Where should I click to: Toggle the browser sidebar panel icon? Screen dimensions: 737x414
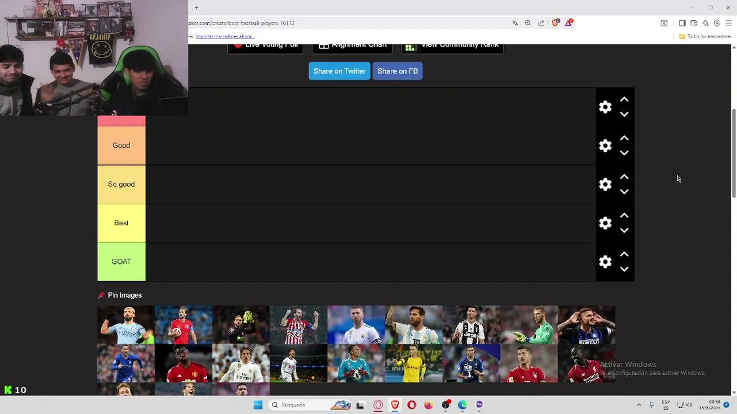pyautogui.click(x=682, y=23)
